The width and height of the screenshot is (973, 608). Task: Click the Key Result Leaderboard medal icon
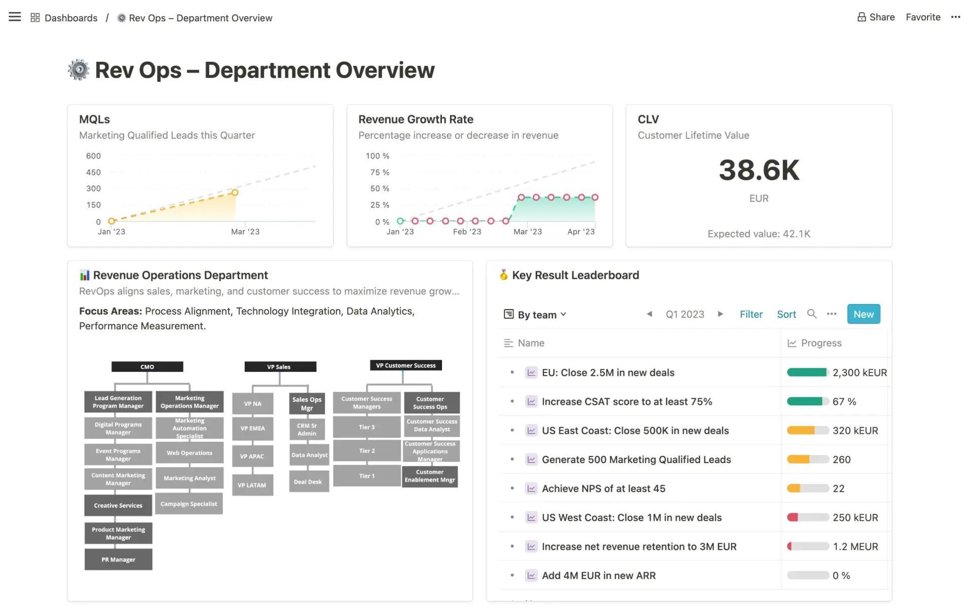click(x=503, y=275)
